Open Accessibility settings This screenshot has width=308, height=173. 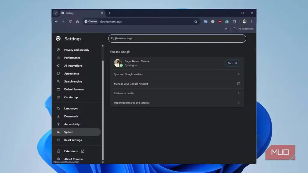tap(77, 124)
